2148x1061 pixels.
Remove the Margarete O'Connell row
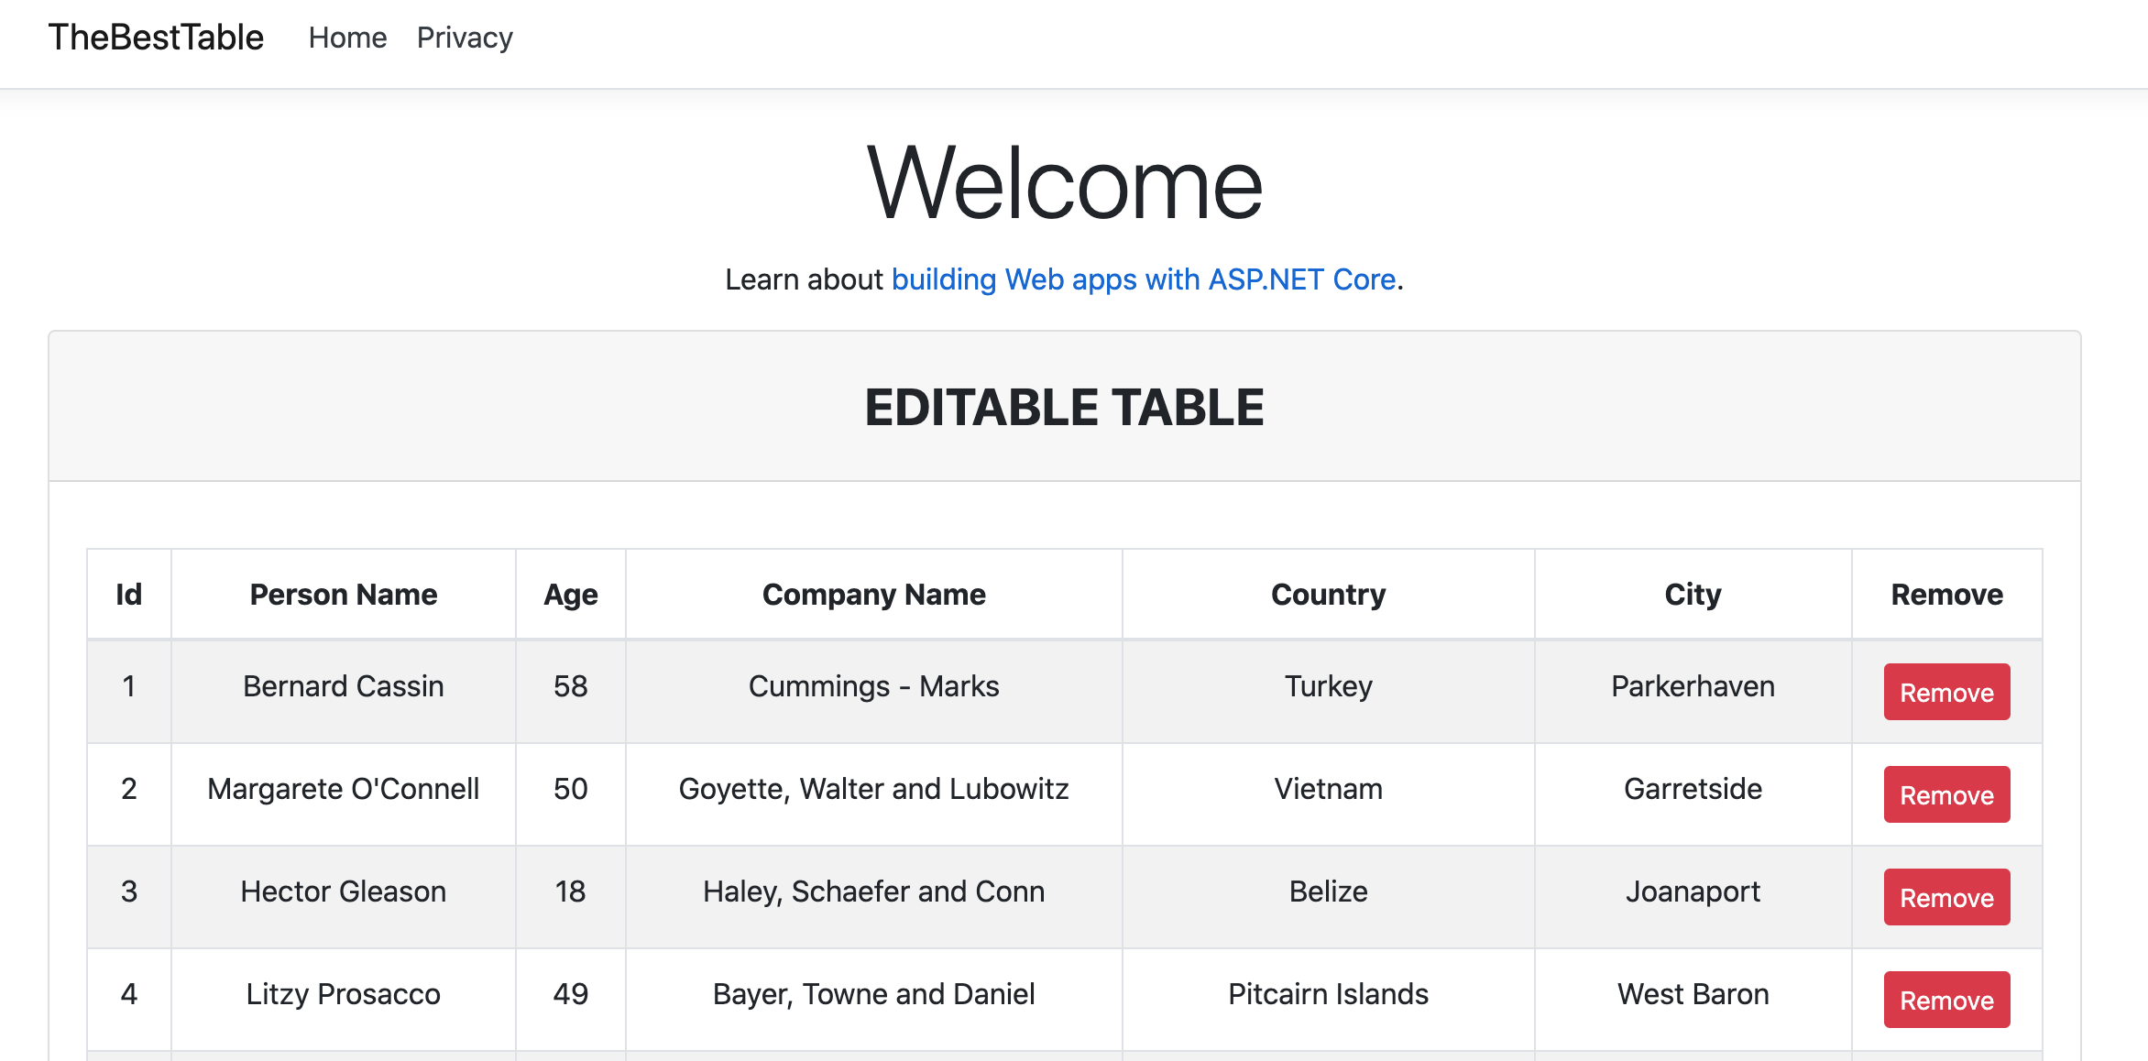(1946, 794)
